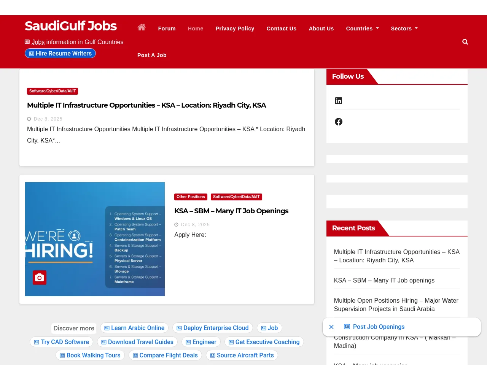Screen dimensions: 487x365
Task: Open recent post Multiple Open Positions Hiring – Major Water
Action: click(396, 305)
